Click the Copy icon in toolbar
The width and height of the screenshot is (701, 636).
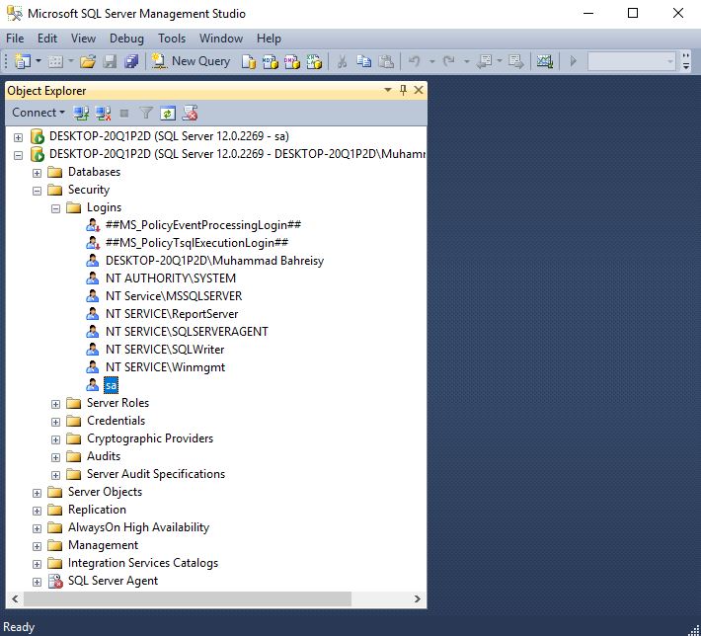click(x=364, y=61)
